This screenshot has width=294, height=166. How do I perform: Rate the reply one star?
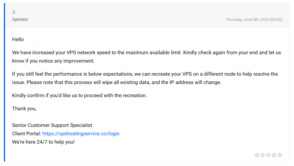257,155
